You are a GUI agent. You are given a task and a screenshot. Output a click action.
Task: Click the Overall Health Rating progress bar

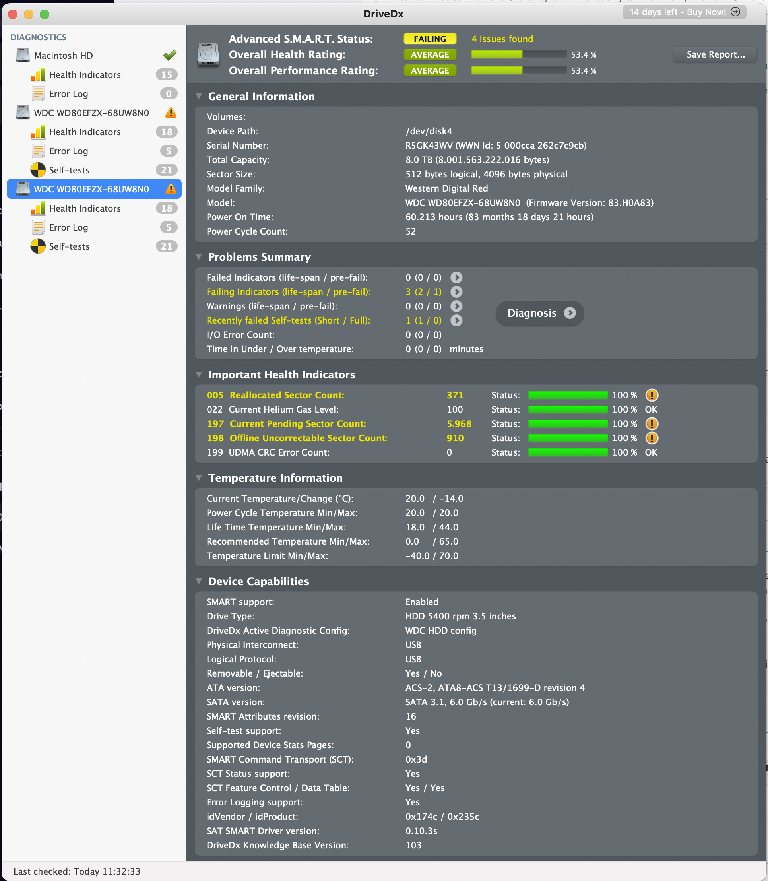(519, 54)
